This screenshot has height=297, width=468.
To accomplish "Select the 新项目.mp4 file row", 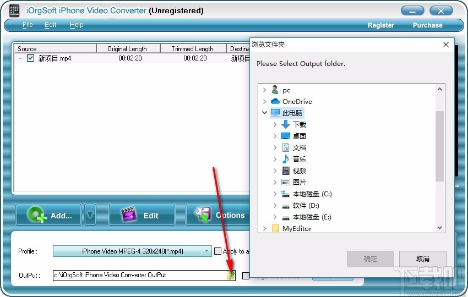I will (x=132, y=58).
